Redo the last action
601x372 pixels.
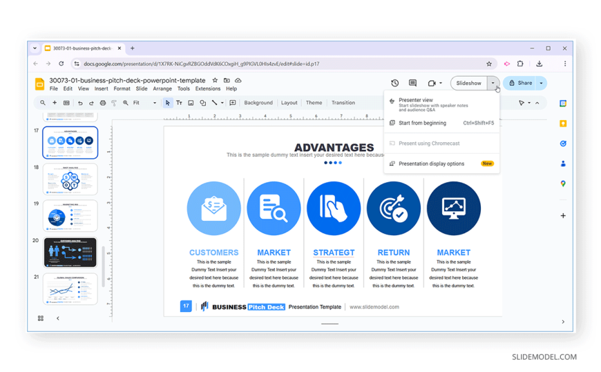point(91,103)
